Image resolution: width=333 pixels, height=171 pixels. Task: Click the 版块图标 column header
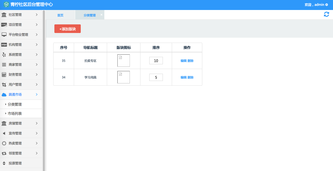click(123, 48)
